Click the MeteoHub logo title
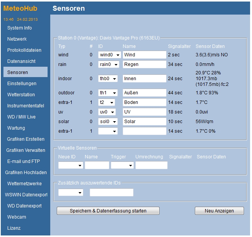This screenshot has height=237, width=252. pos(20,8)
